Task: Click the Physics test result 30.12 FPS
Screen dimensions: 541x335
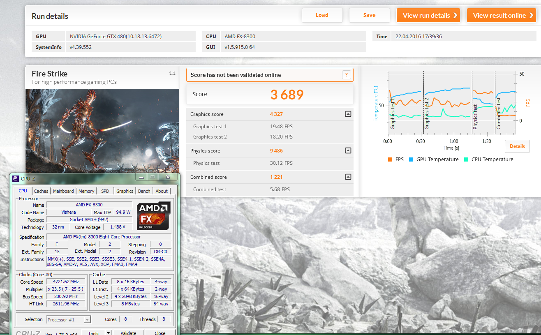Action: click(x=281, y=163)
